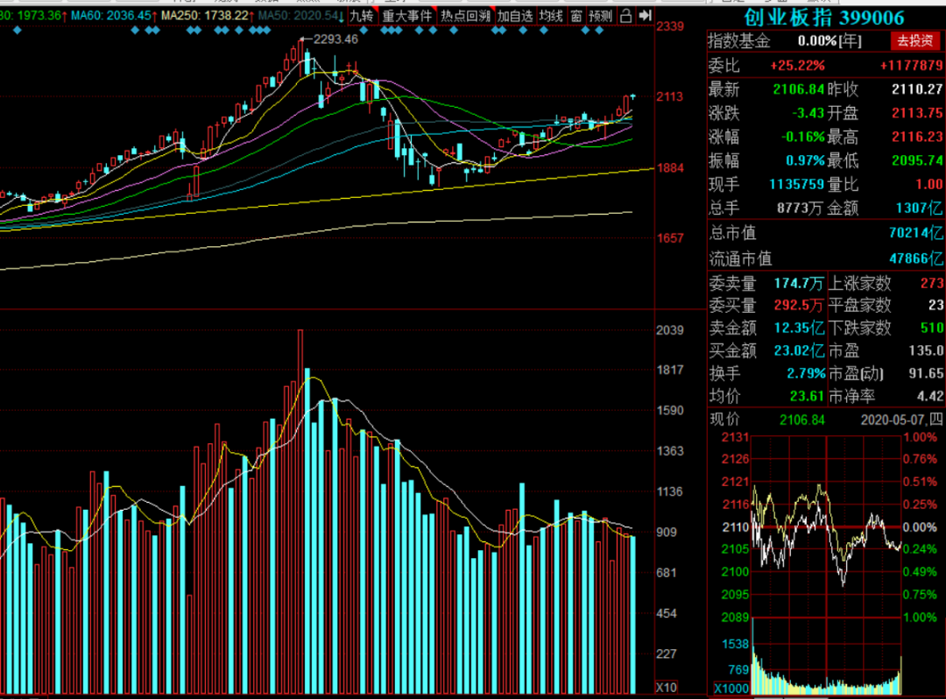Click the lock icon in chart toolbar
Image resolution: width=946 pixels, height=699 pixels.
(x=625, y=16)
